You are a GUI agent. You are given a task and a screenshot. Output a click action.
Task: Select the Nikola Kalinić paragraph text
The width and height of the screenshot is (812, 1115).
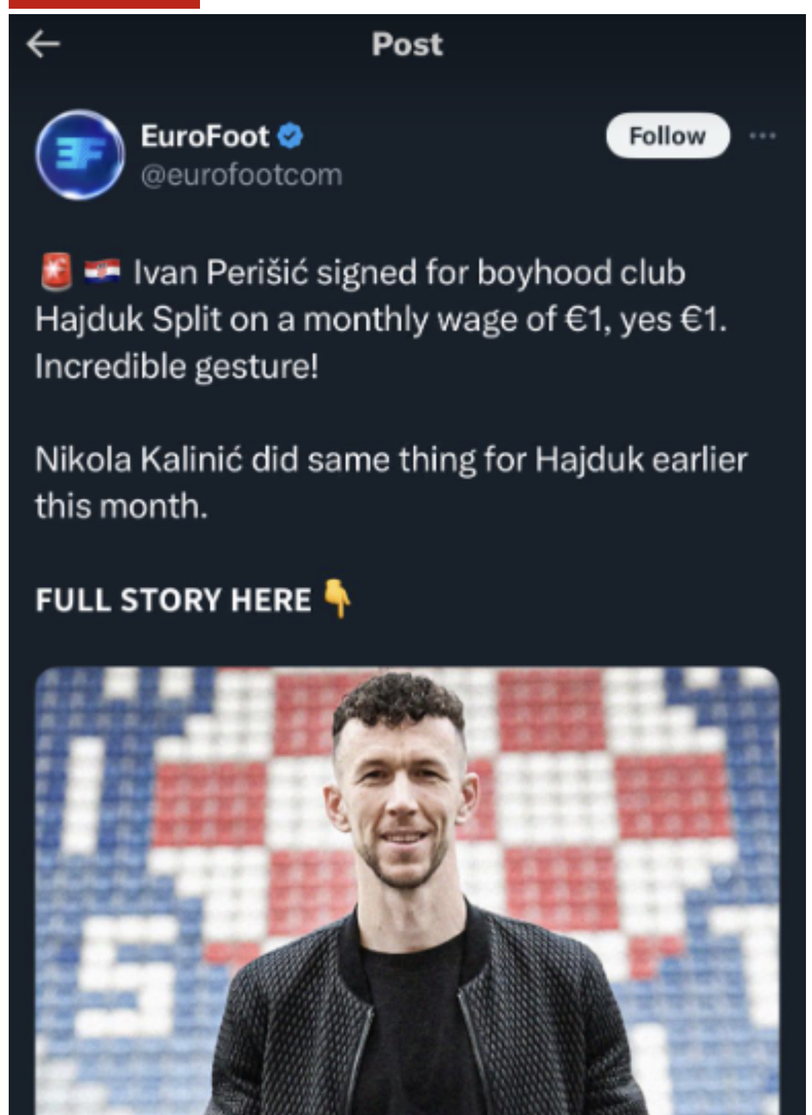[391, 483]
